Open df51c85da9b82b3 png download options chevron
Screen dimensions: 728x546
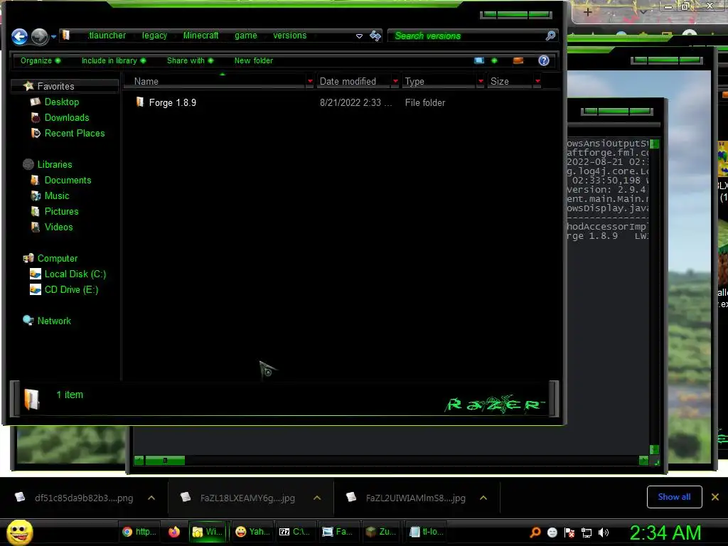[x=151, y=498]
